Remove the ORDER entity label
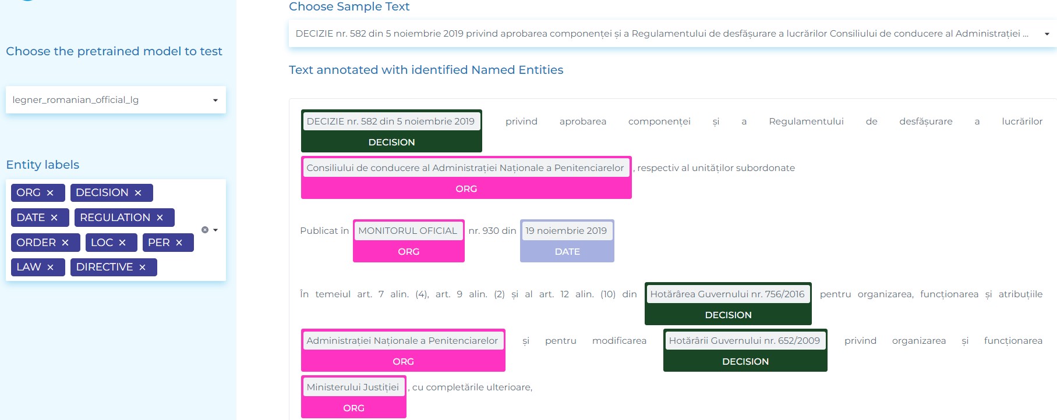Image resolution: width=1057 pixels, height=420 pixels. (65, 243)
